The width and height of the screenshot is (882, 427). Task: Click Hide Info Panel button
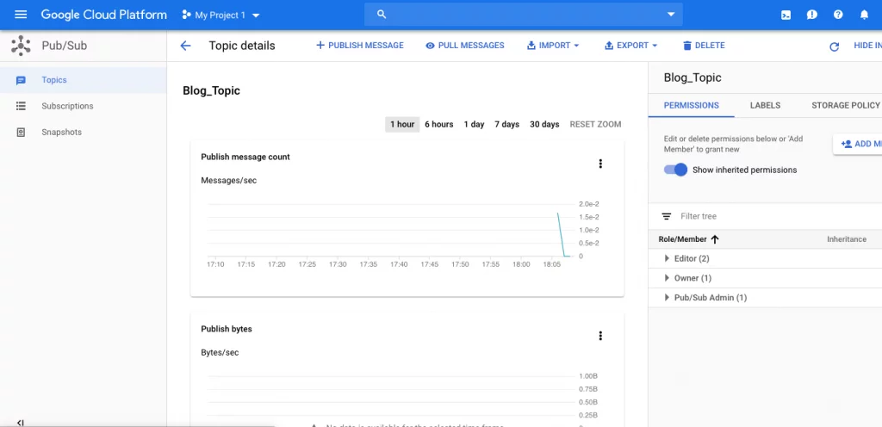pyautogui.click(x=867, y=46)
